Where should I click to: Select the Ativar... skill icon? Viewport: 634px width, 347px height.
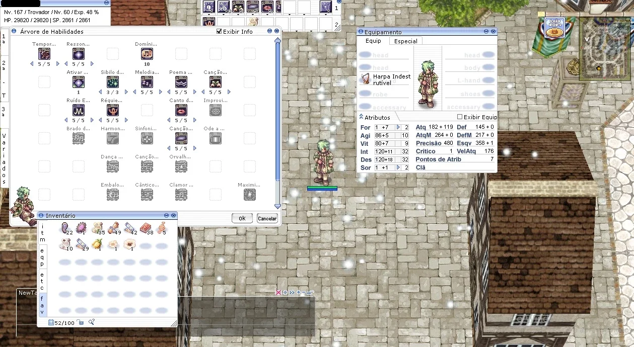point(79,82)
